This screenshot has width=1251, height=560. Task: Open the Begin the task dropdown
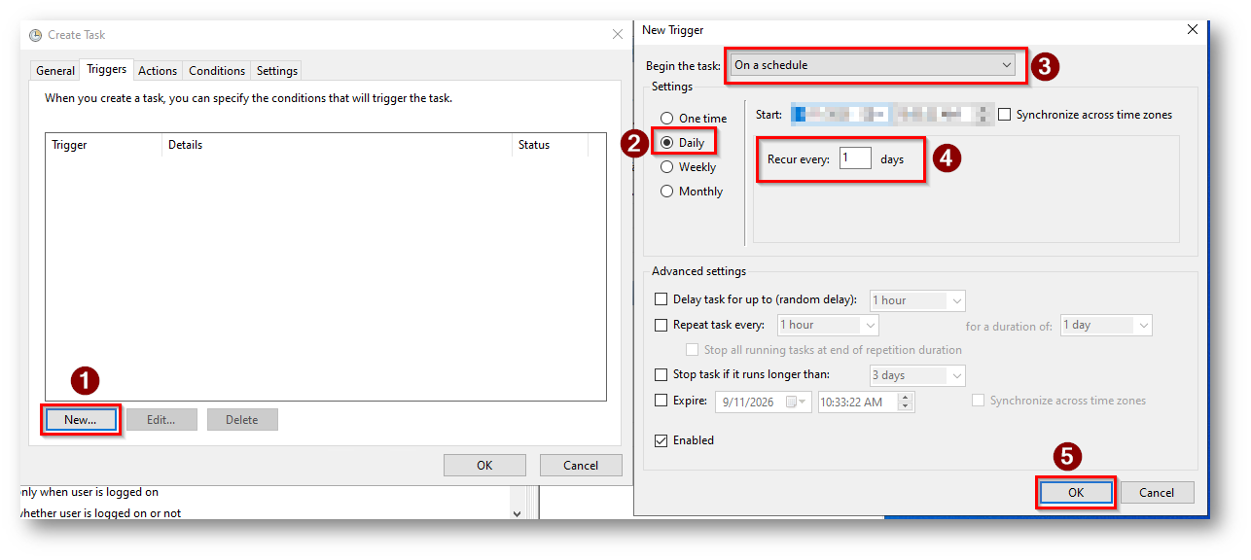[873, 65]
